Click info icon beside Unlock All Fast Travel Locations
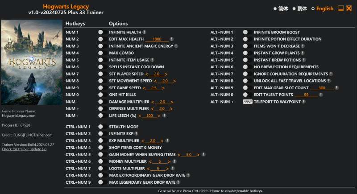The height and width of the screenshot is (194, 357). pos(329,81)
